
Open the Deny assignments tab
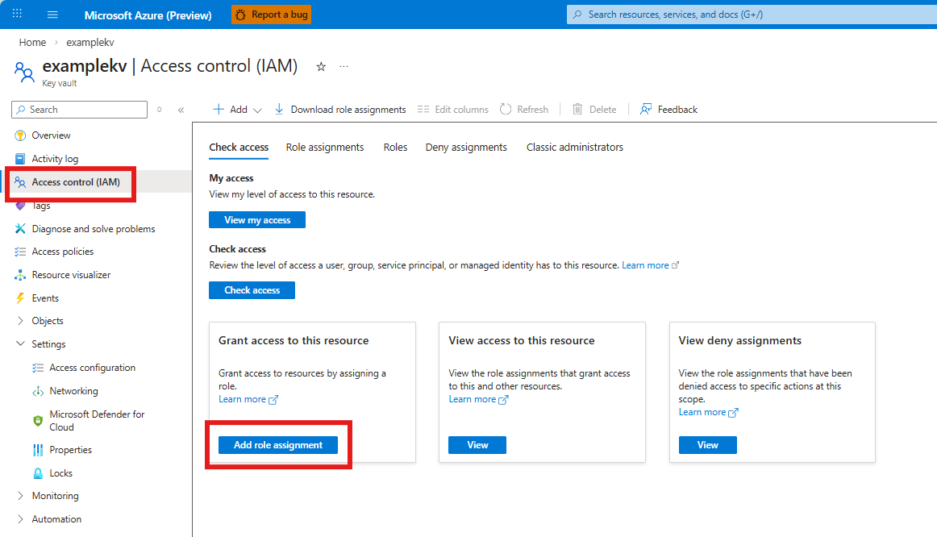click(x=466, y=148)
